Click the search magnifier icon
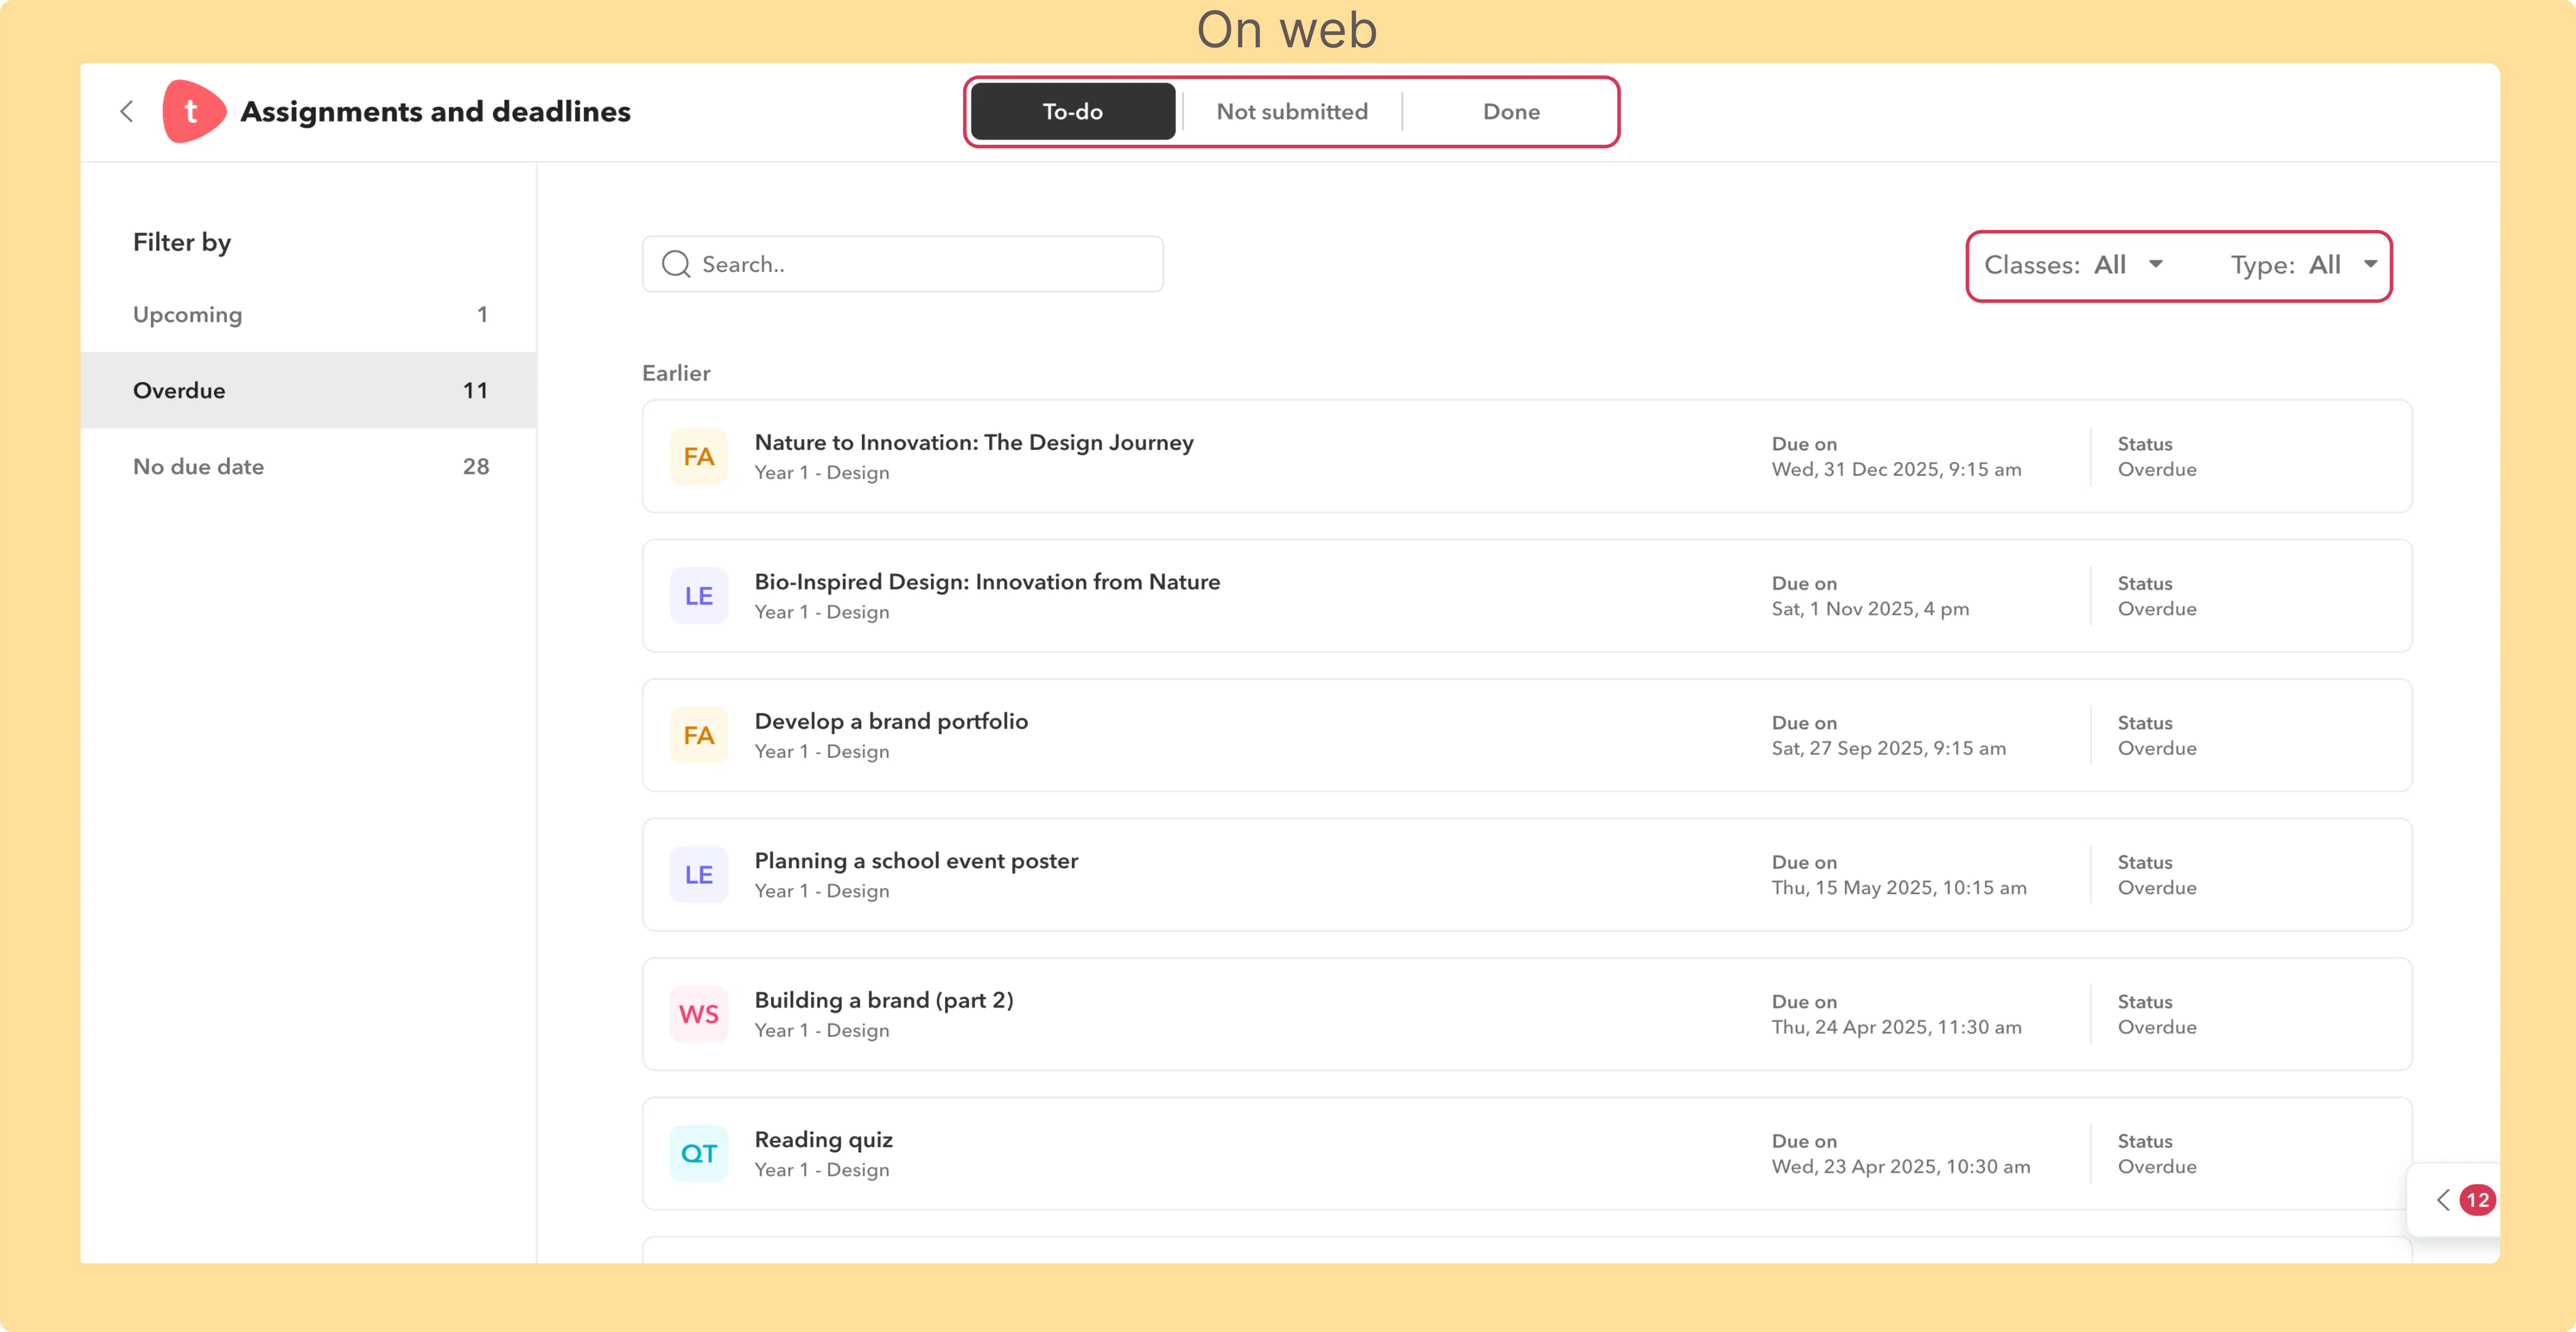2576x1332 pixels. [676, 264]
